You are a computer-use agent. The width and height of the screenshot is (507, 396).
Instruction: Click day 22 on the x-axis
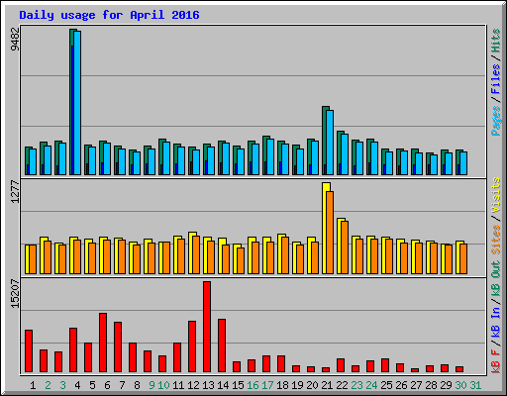click(x=342, y=385)
